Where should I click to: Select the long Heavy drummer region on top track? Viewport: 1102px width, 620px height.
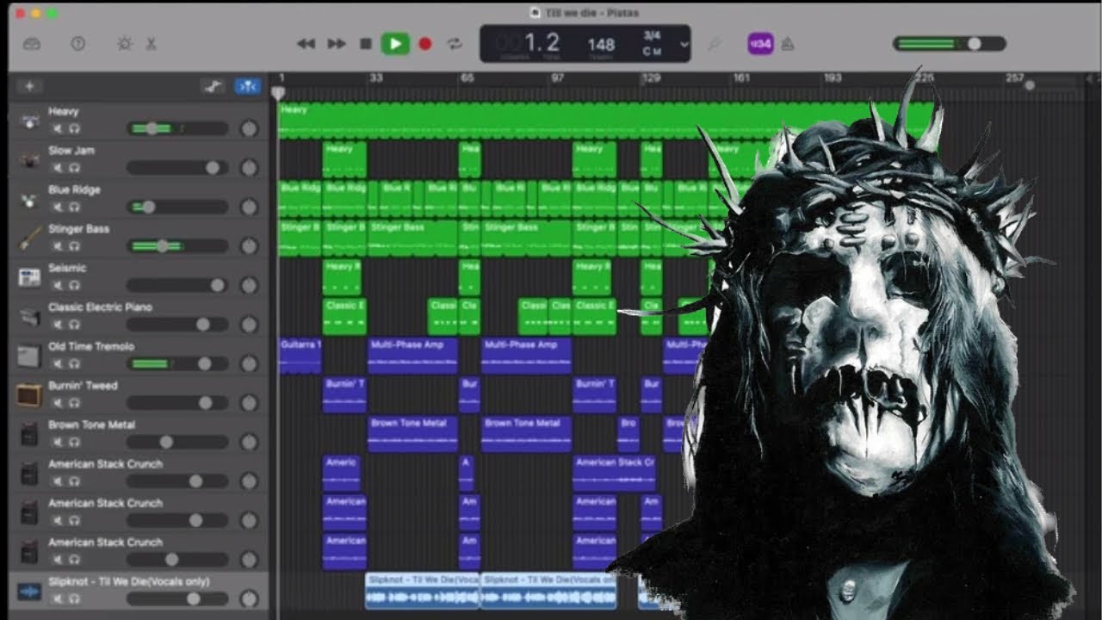[606, 121]
